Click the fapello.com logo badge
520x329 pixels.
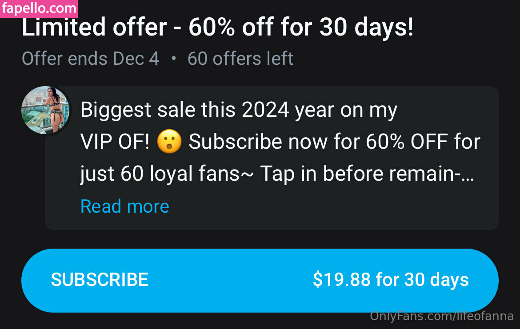pyautogui.click(x=39, y=8)
